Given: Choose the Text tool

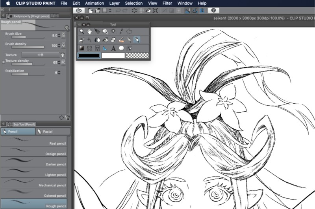Looking at the screenshot, I should click(x=113, y=48).
